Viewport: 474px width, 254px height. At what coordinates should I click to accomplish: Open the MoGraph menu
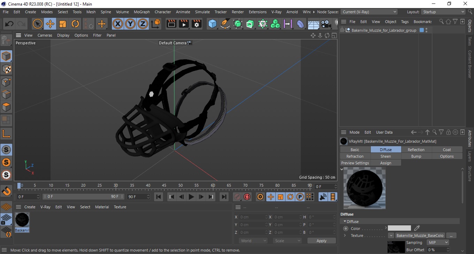coord(142,12)
